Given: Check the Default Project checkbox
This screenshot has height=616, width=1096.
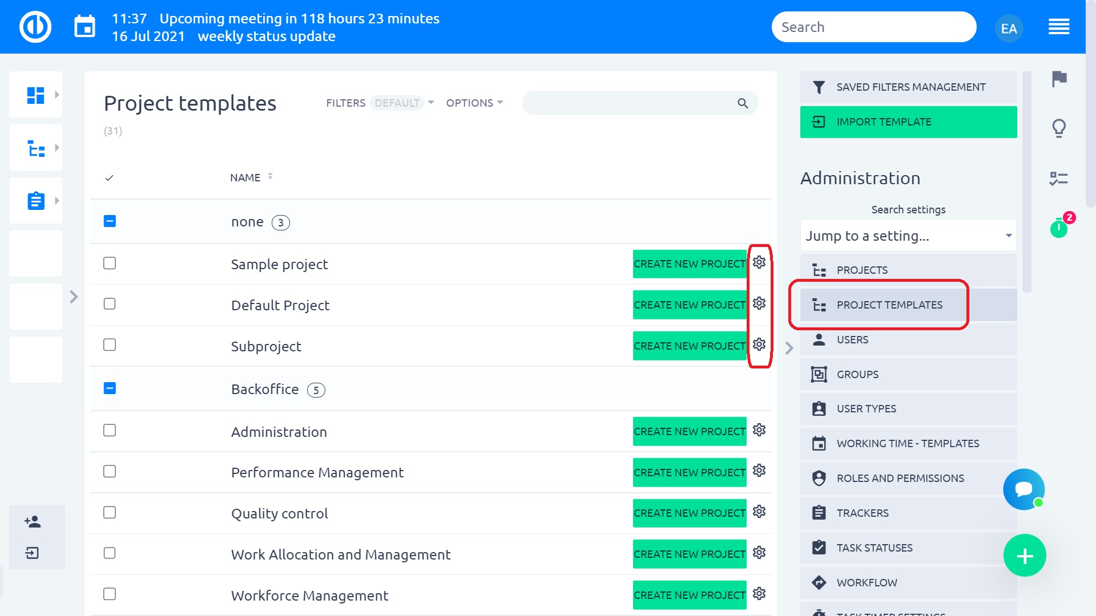Looking at the screenshot, I should click(x=110, y=304).
